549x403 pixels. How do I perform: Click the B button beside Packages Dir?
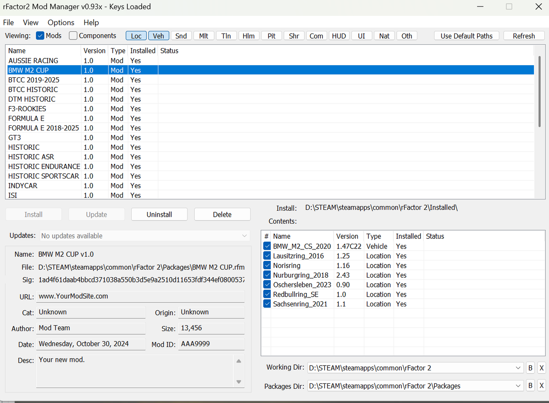click(x=531, y=385)
